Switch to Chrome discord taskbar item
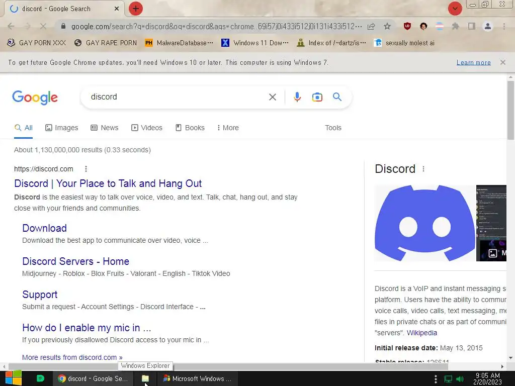The width and height of the screenshot is (515, 386). coord(93,378)
